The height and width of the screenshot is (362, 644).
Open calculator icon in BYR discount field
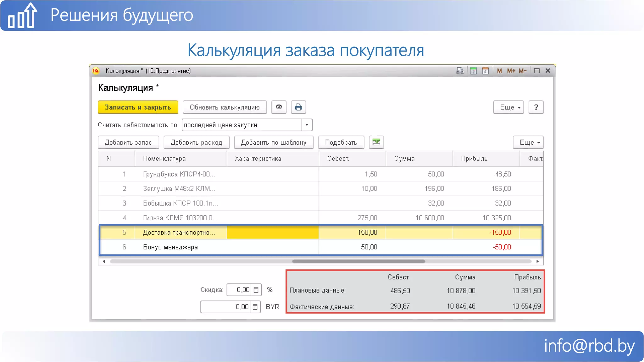[255, 307]
